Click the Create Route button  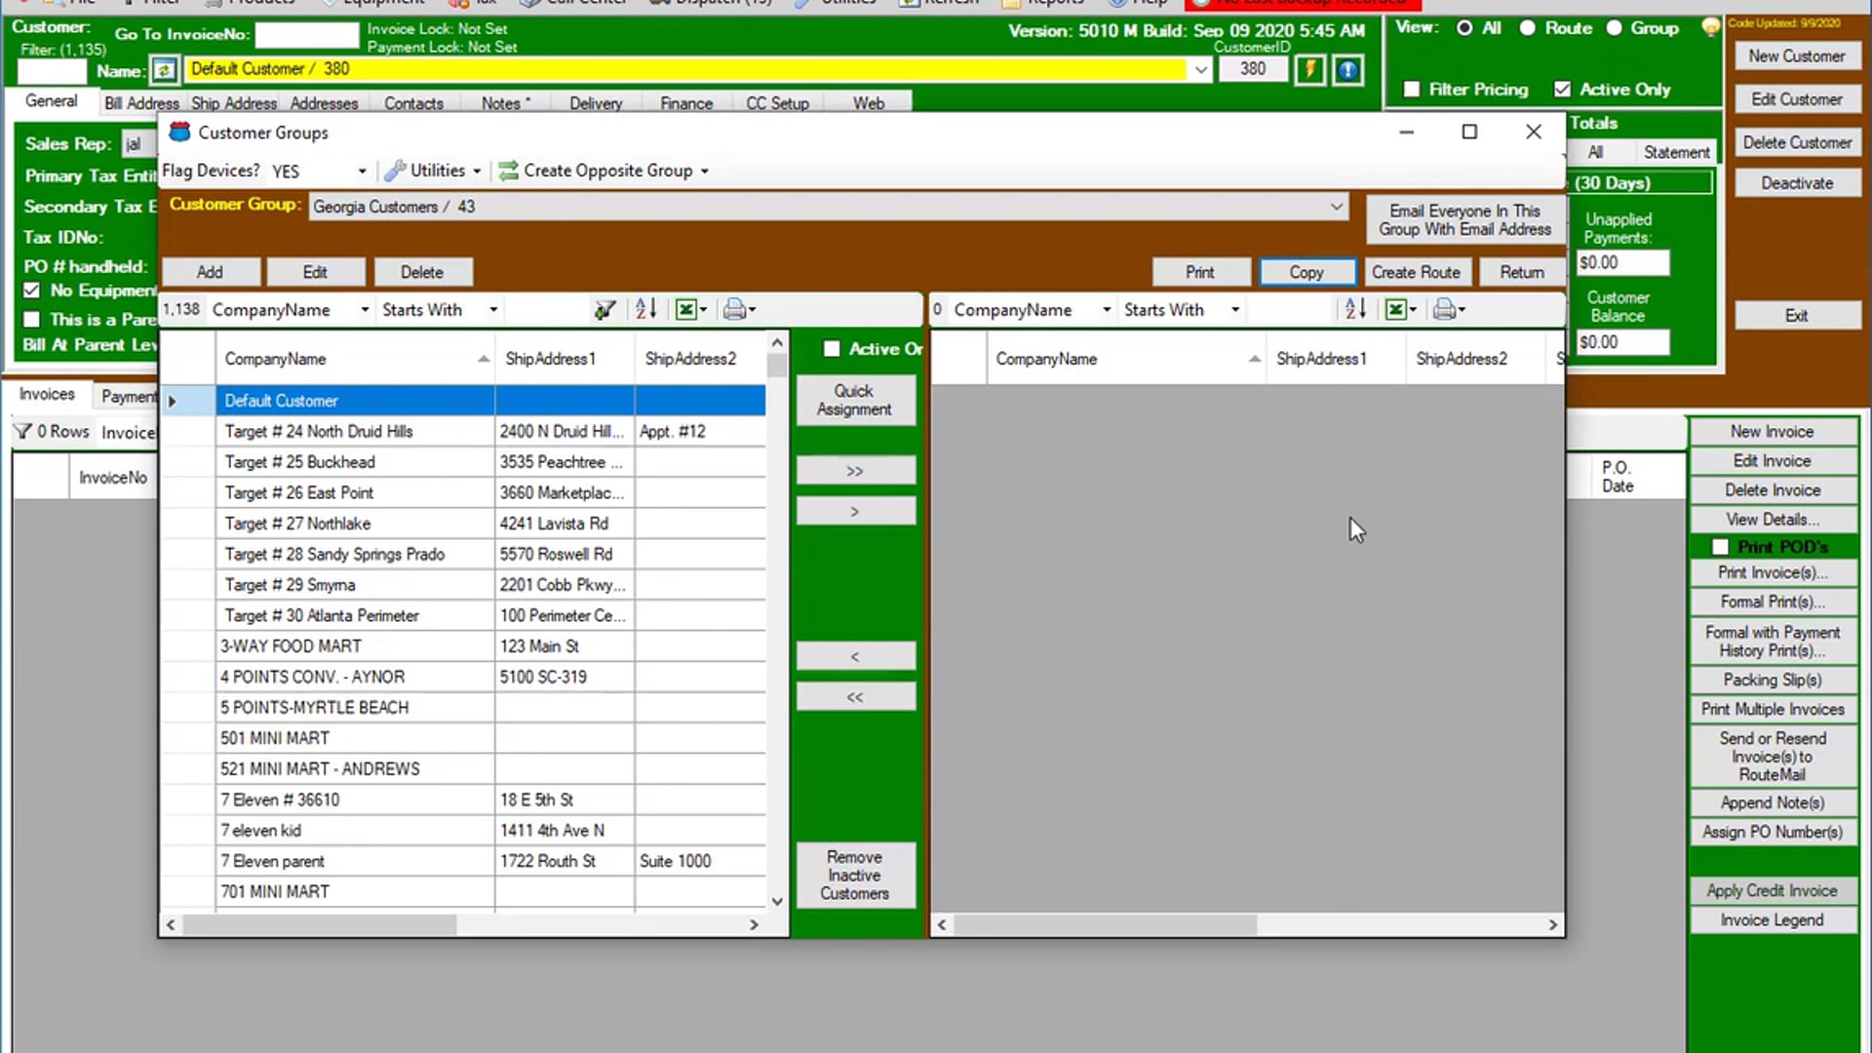point(1416,272)
